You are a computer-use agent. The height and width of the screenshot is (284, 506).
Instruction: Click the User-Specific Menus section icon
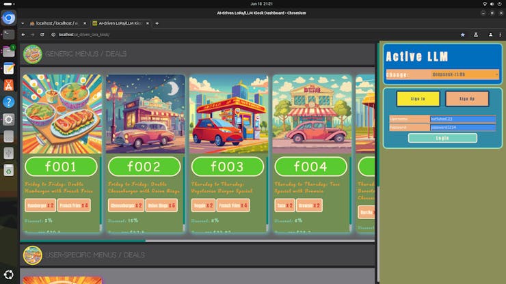[x=32, y=255]
